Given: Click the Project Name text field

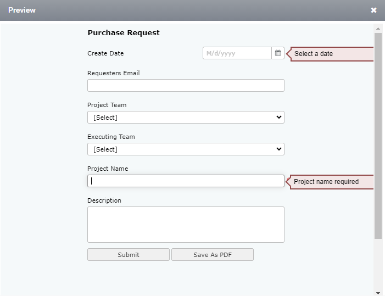Looking at the screenshot, I should tap(186, 181).
